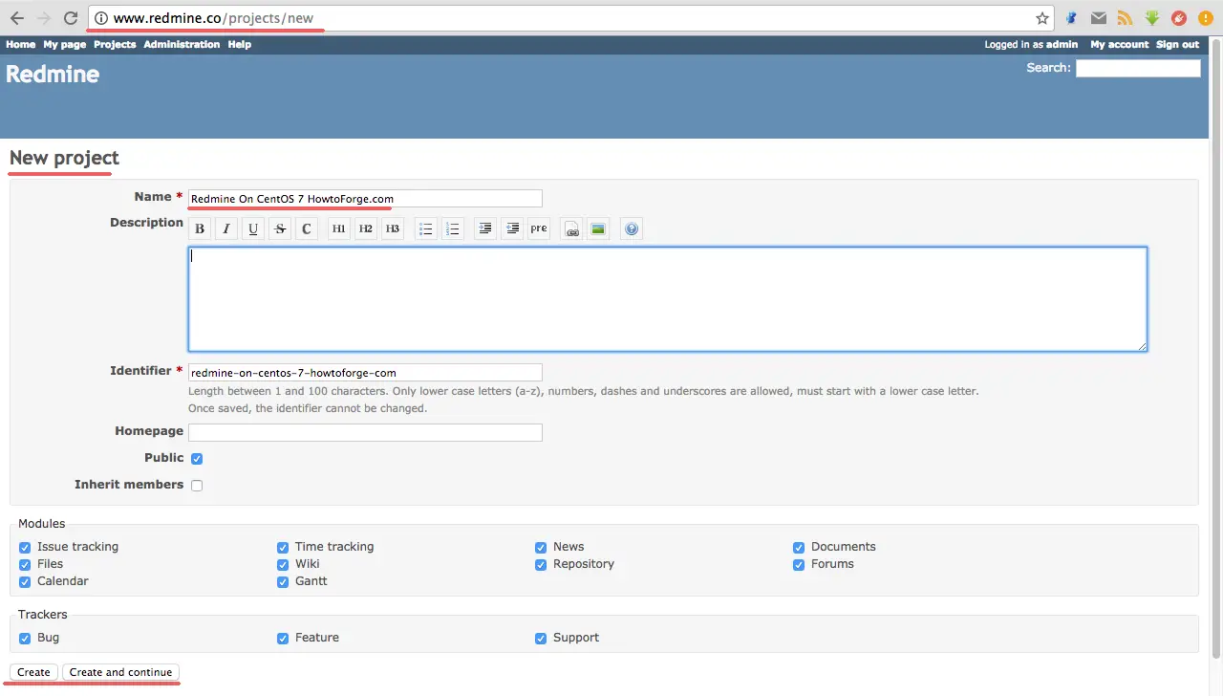Click the Create and continue button
This screenshot has width=1223, height=696.
(x=120, y=672)
